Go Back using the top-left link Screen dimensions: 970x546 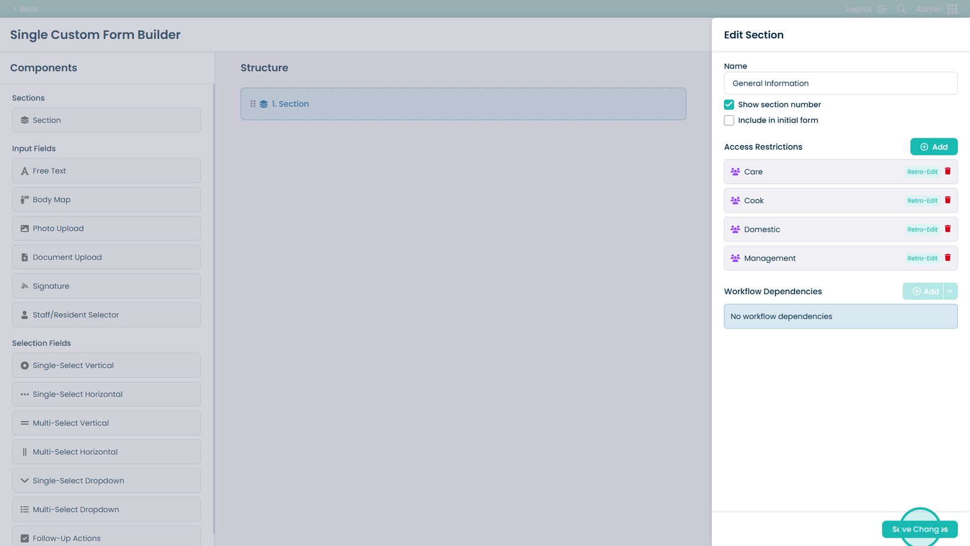tap(25, 9)
